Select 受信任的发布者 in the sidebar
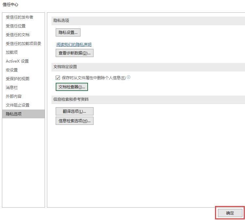The height and width of the screenshot is (220, 245). coord(20,17)
